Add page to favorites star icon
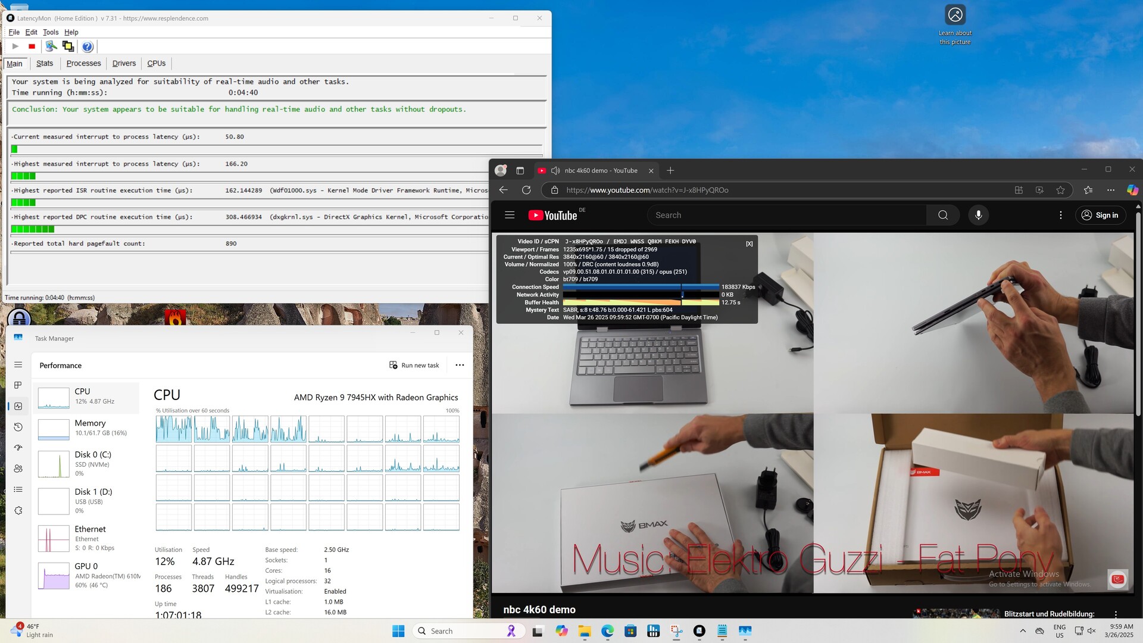This screenshot has width=1143, height=643. click(x=1060, y=190)
